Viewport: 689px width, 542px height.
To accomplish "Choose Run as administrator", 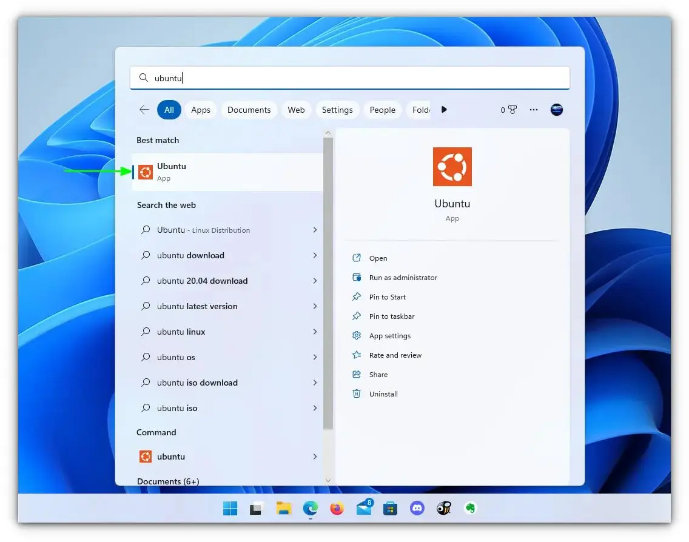I will click(403, 278).
